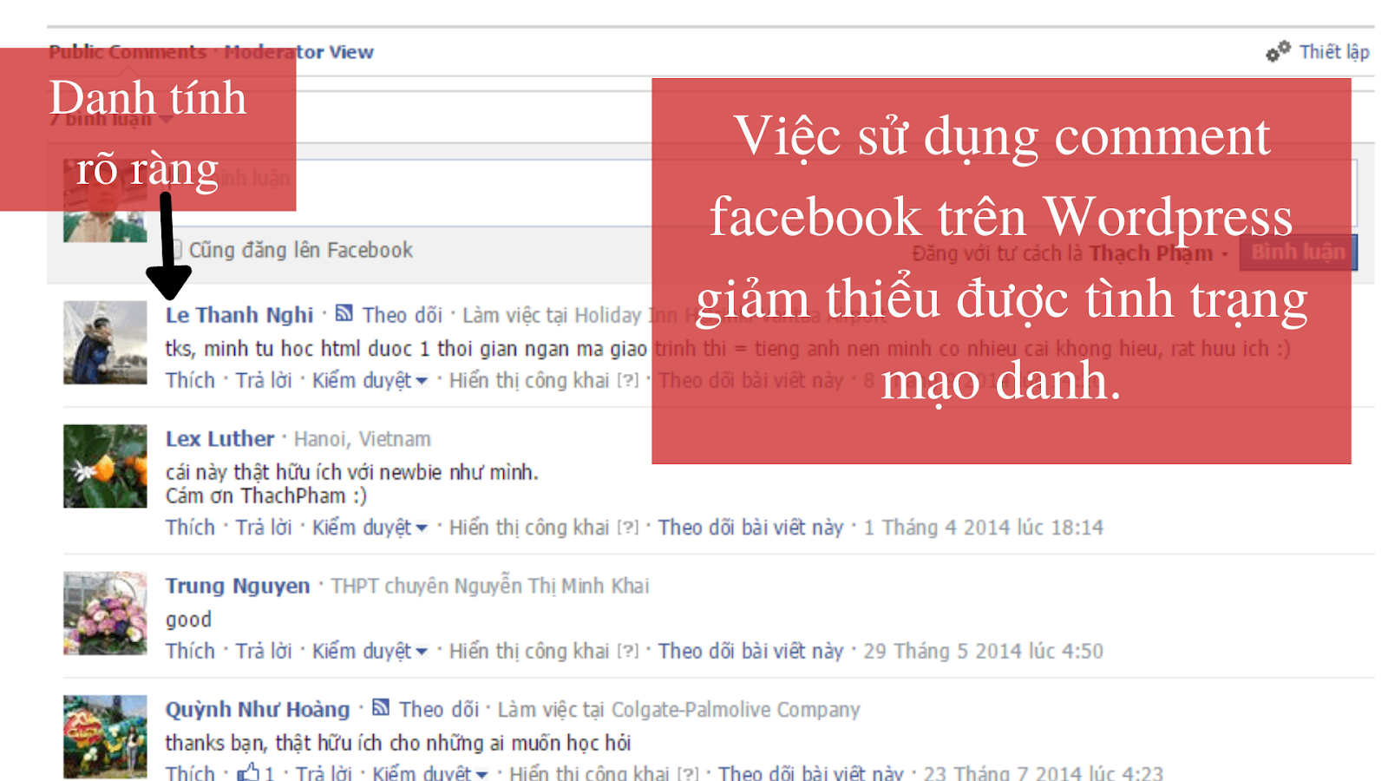Screen dimensions: 1388x781
Task: Click THPT chuyên Nguyễn Thị Minh Khai text
Action: tap(490, 587)
